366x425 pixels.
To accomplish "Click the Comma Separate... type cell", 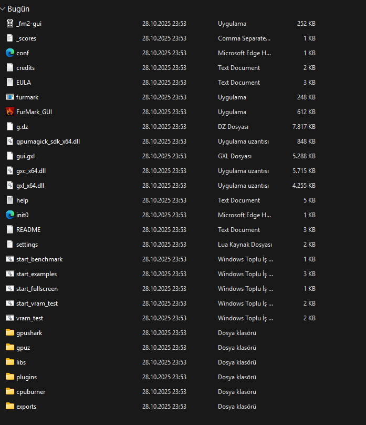I will pos(244,38).
